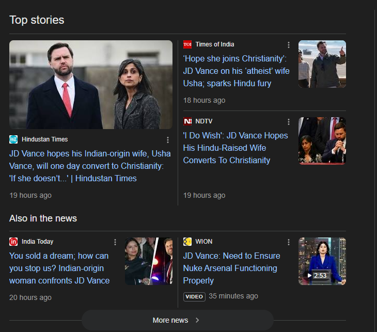Image resolution: width=377 pixels, height=332 pixels.
Task: Open three-dot options for WION story
Action: [289, 242]
